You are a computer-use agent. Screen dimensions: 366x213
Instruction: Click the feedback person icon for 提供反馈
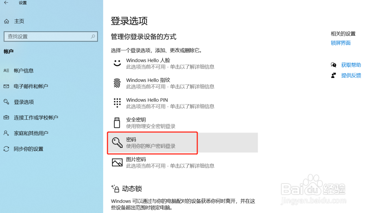(x=333, y=75)
